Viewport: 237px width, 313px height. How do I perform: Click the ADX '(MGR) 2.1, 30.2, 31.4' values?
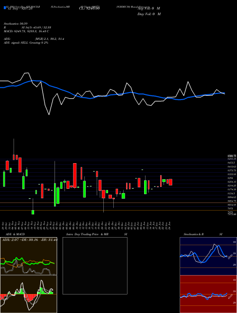click(49, 39)
